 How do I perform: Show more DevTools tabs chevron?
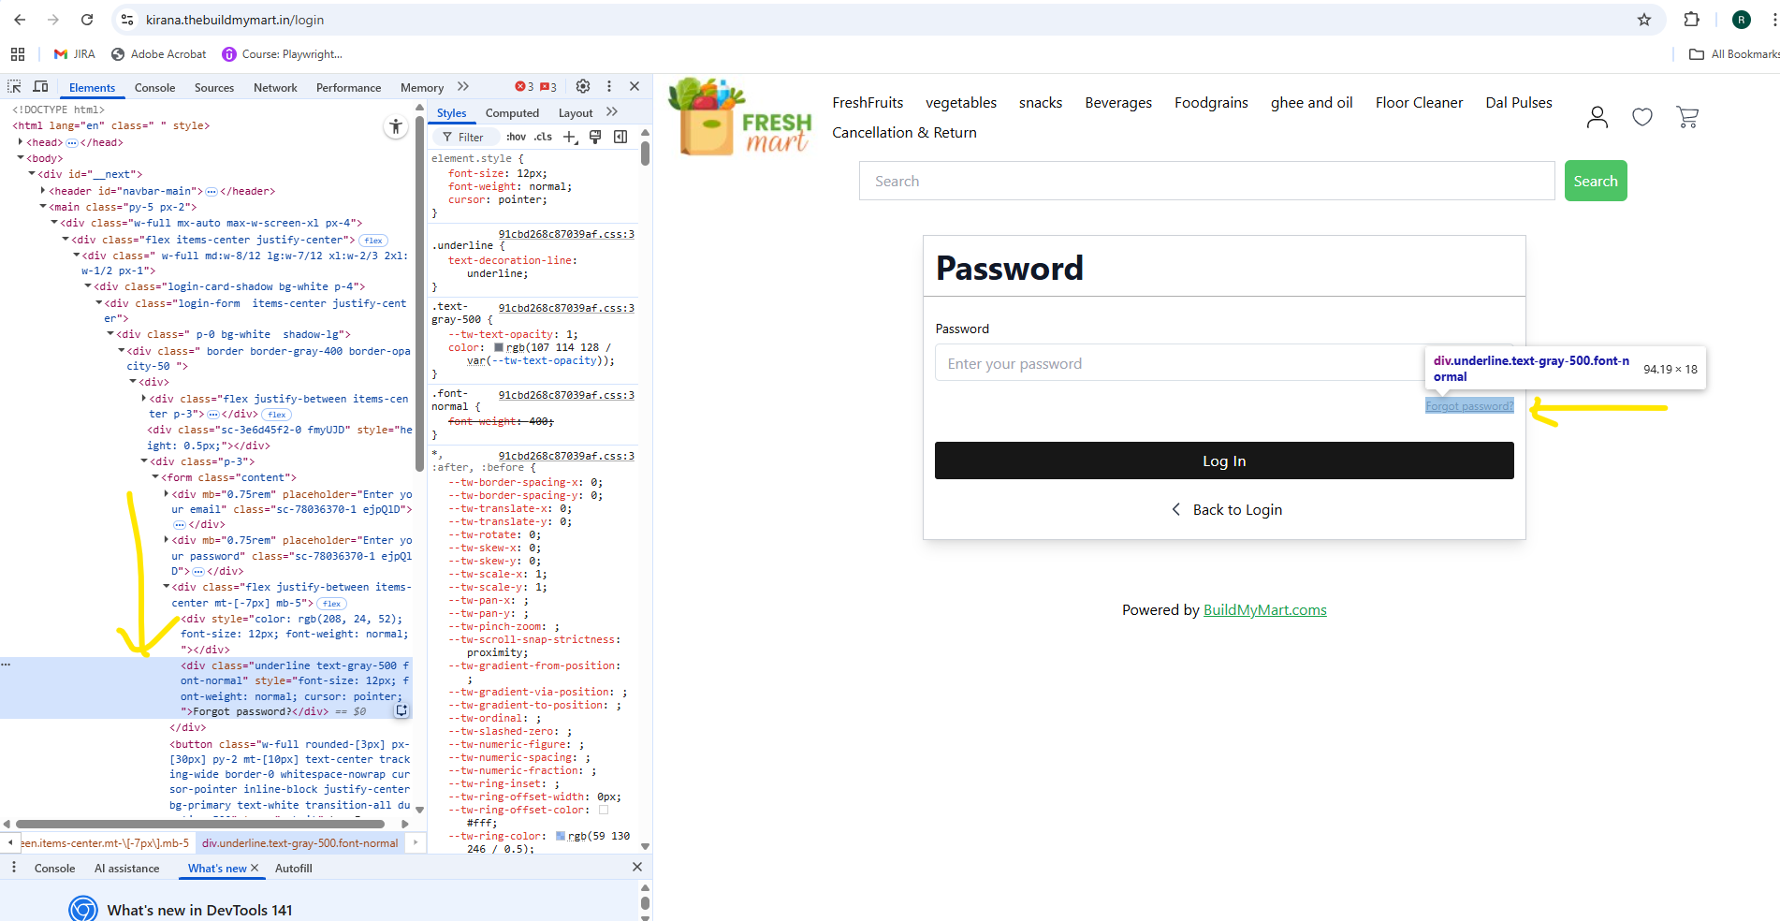[x=463, y=87]
